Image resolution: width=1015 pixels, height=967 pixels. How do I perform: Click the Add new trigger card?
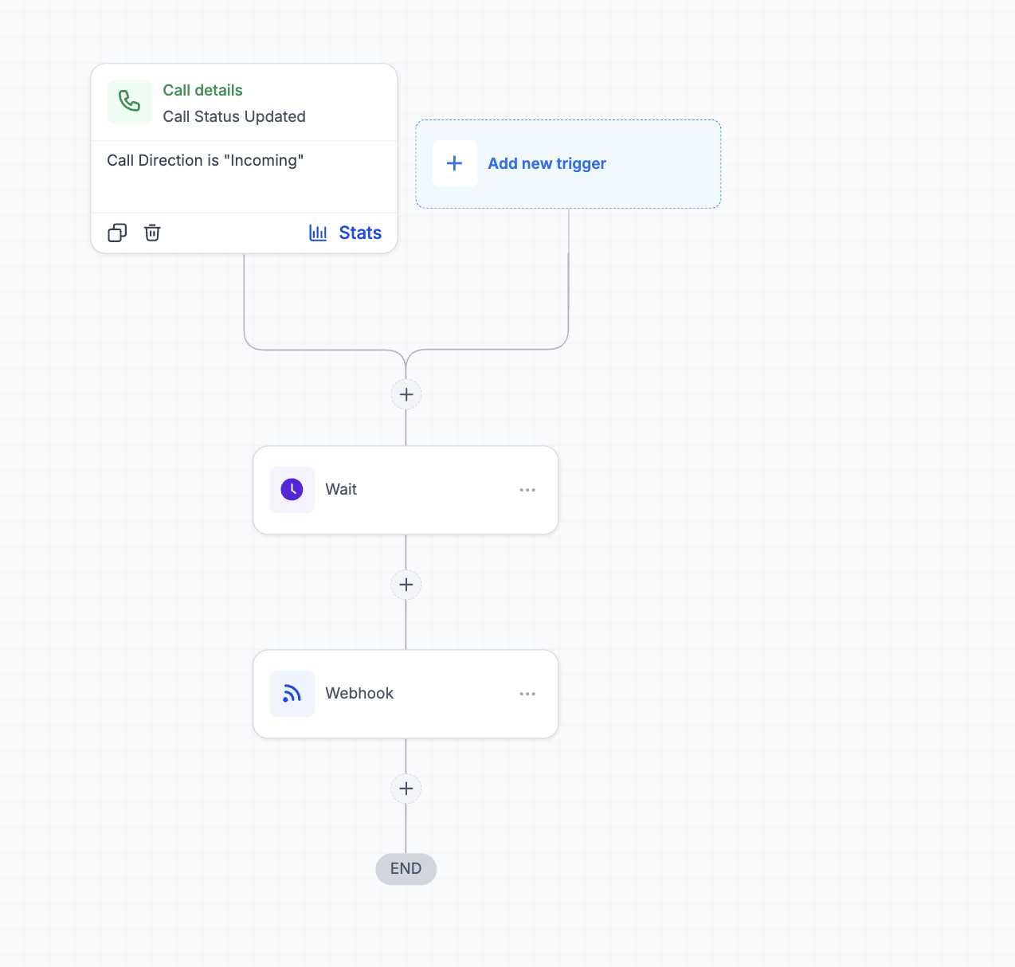coord(568,164)
